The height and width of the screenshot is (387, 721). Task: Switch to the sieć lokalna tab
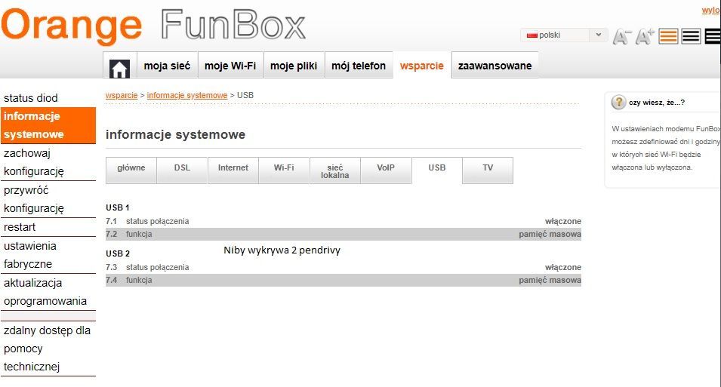[x=334, y=170]
